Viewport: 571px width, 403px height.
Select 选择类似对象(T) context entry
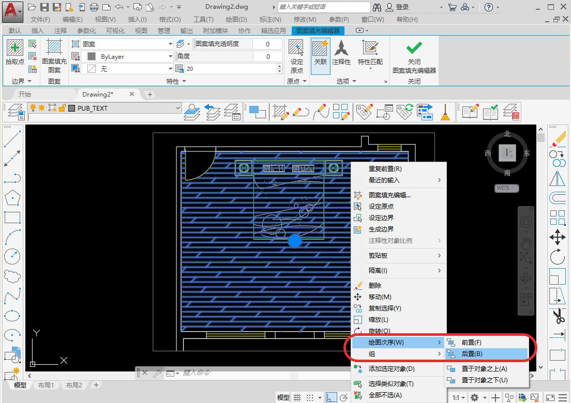pos(399,384)
